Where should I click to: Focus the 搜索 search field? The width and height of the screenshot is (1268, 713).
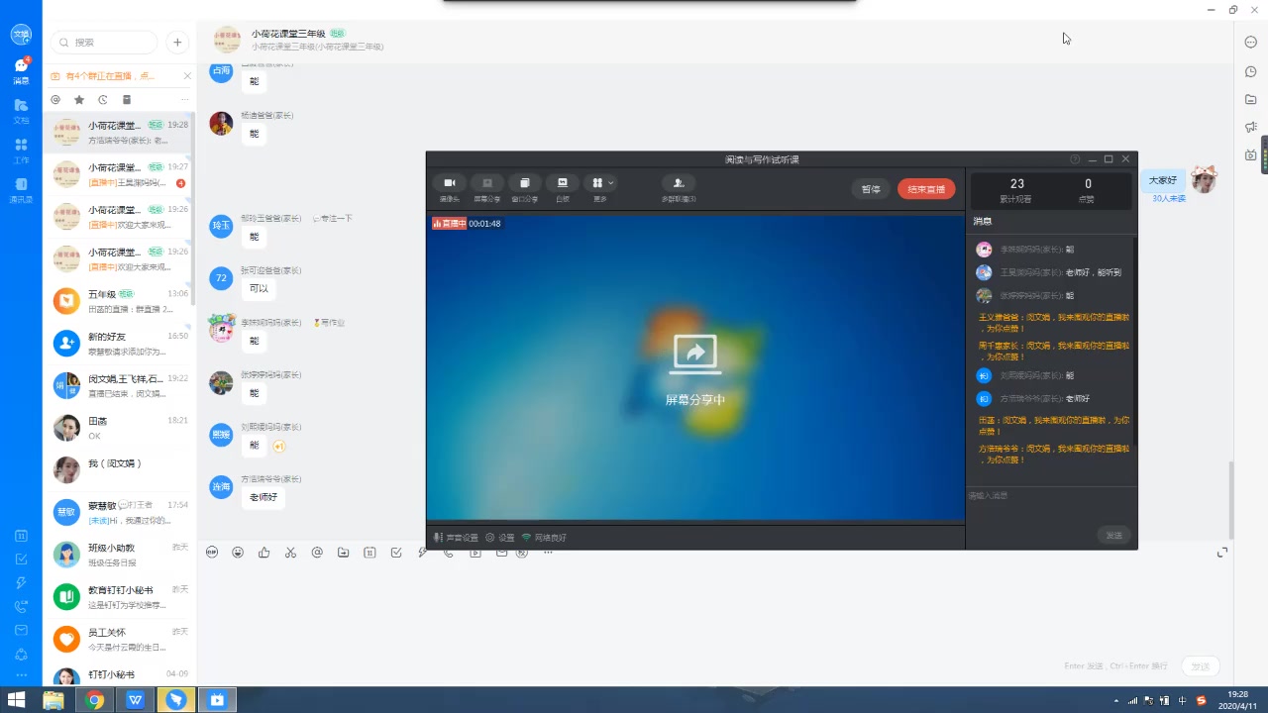[105, 43]
